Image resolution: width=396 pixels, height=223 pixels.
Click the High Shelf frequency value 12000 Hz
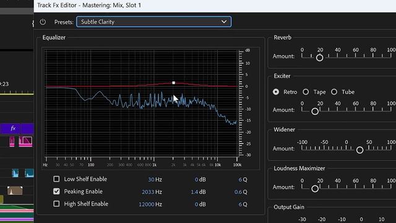click(146, 204)
